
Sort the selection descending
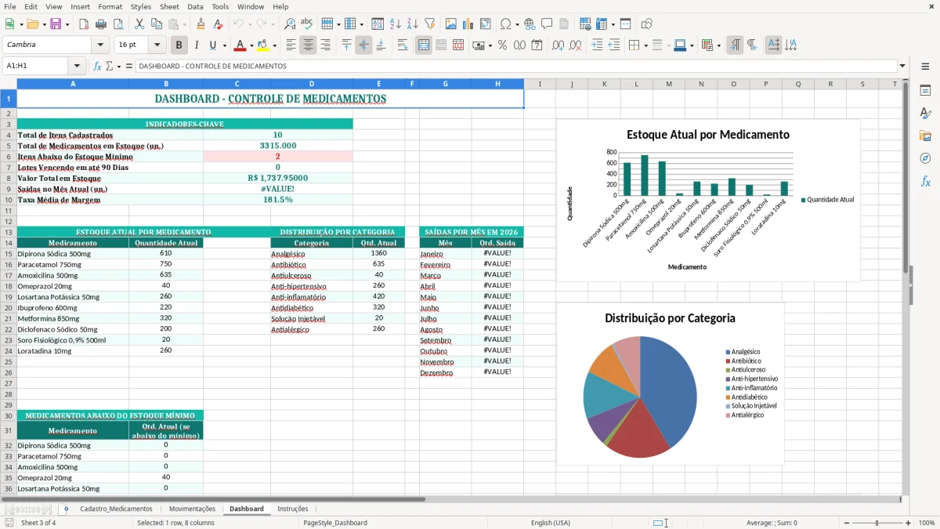(412, 24)
